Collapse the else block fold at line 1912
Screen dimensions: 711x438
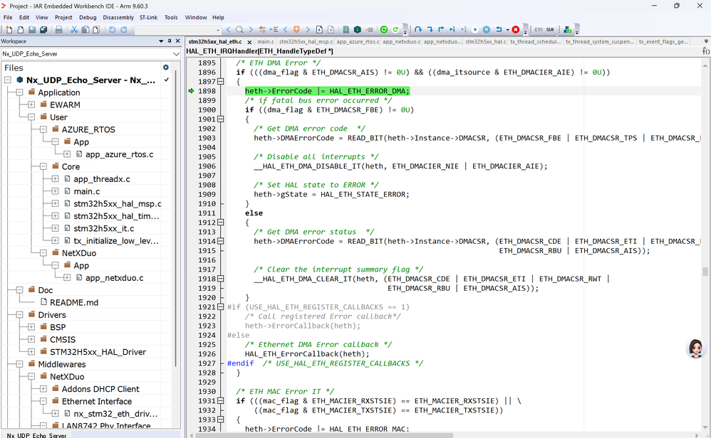[x=220, y=223]
